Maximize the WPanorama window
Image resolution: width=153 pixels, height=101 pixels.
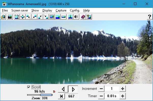tap(135, 4)
